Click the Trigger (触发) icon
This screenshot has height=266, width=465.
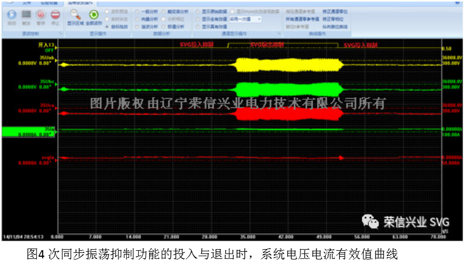click(x=26, y=16)
